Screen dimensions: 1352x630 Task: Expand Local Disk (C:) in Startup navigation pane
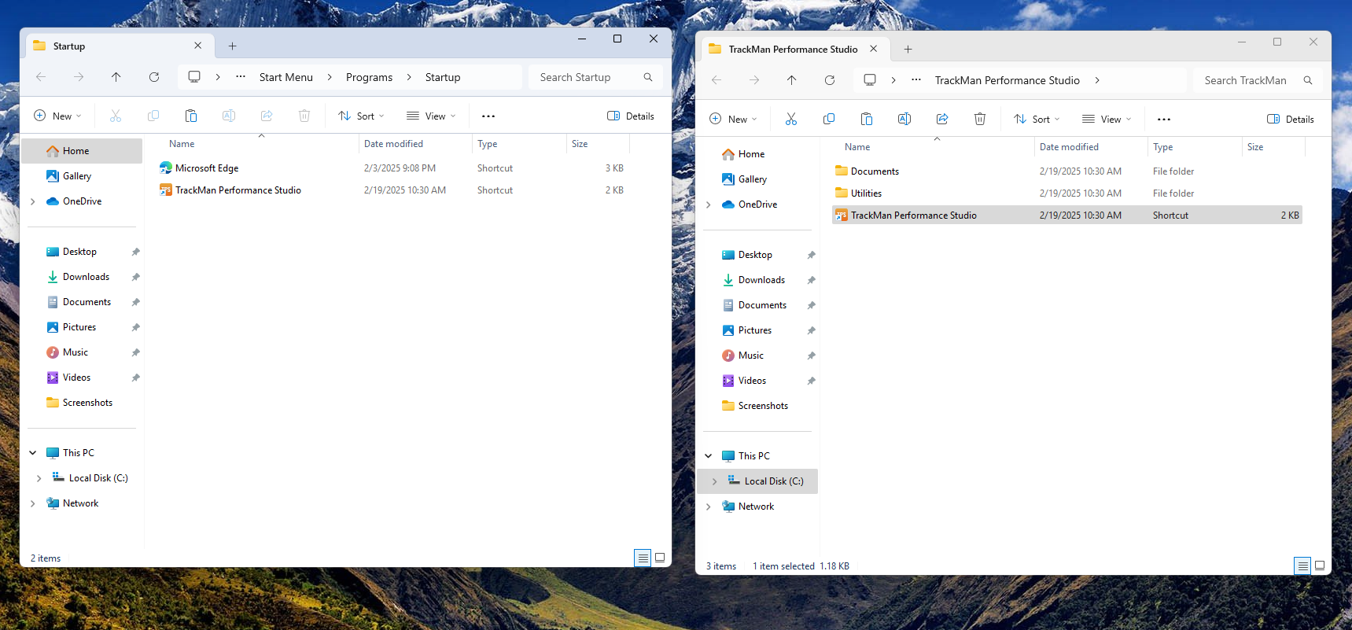tap(39, 478)
